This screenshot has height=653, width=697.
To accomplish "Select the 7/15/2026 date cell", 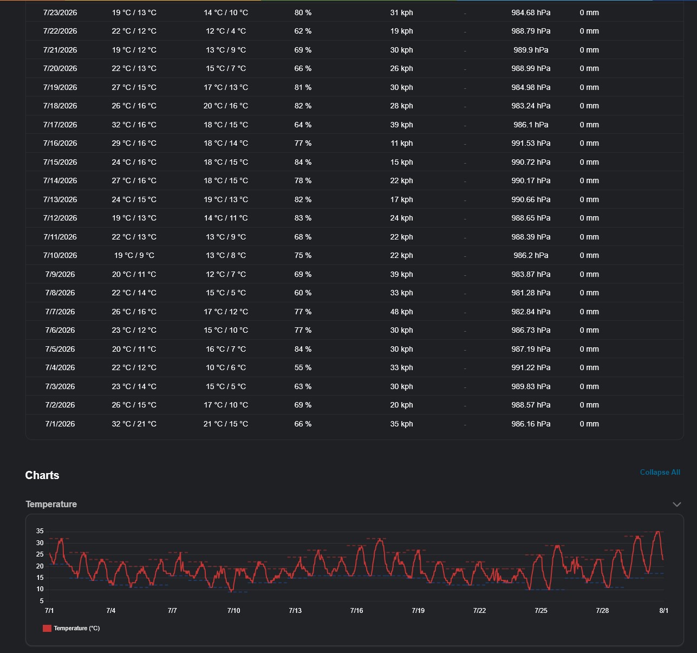I will (x=60, y=162).
